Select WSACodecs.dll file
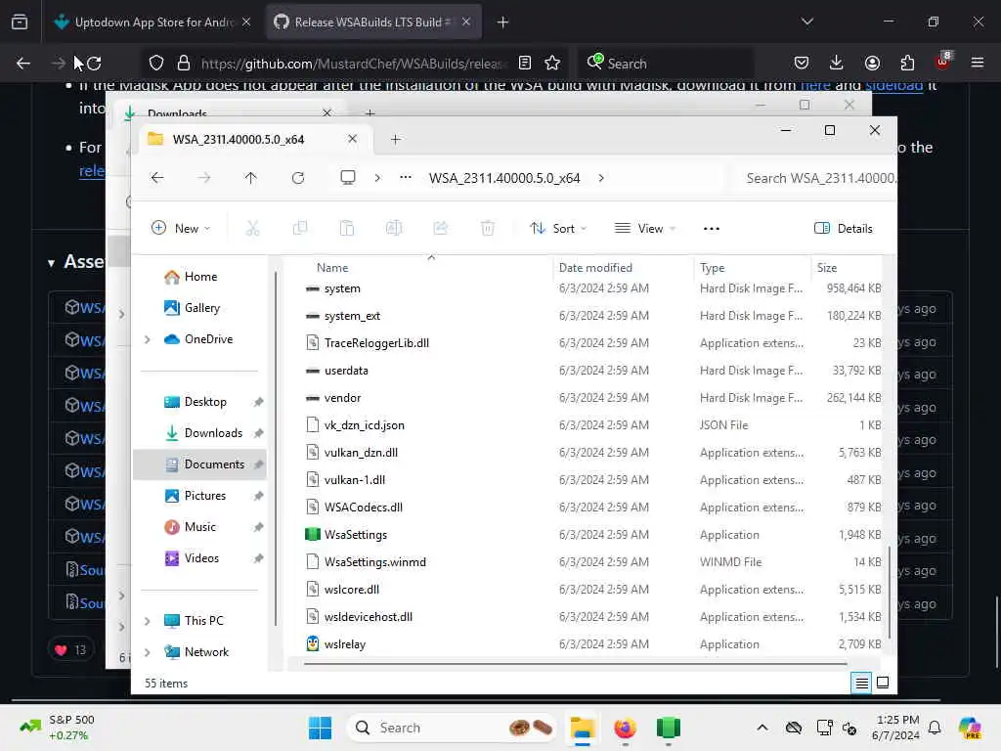The height and width of the screenshot is (751, 1001). tap(364, 508)
